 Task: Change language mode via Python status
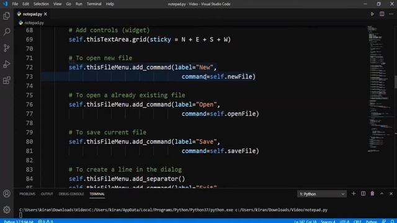pyautogui.click(x=372, y=221)
